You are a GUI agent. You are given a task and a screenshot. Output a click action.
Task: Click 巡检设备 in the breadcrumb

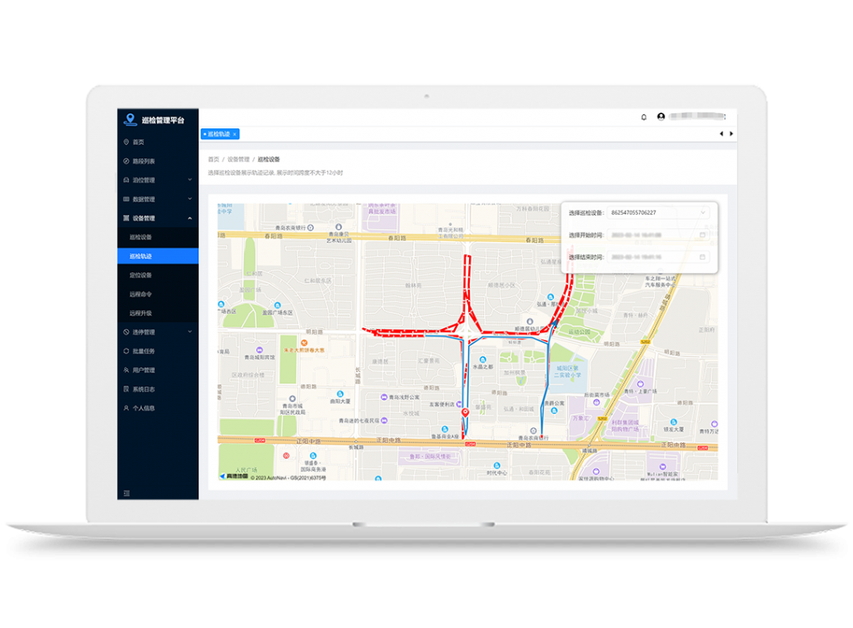click(x=269, y=159)
